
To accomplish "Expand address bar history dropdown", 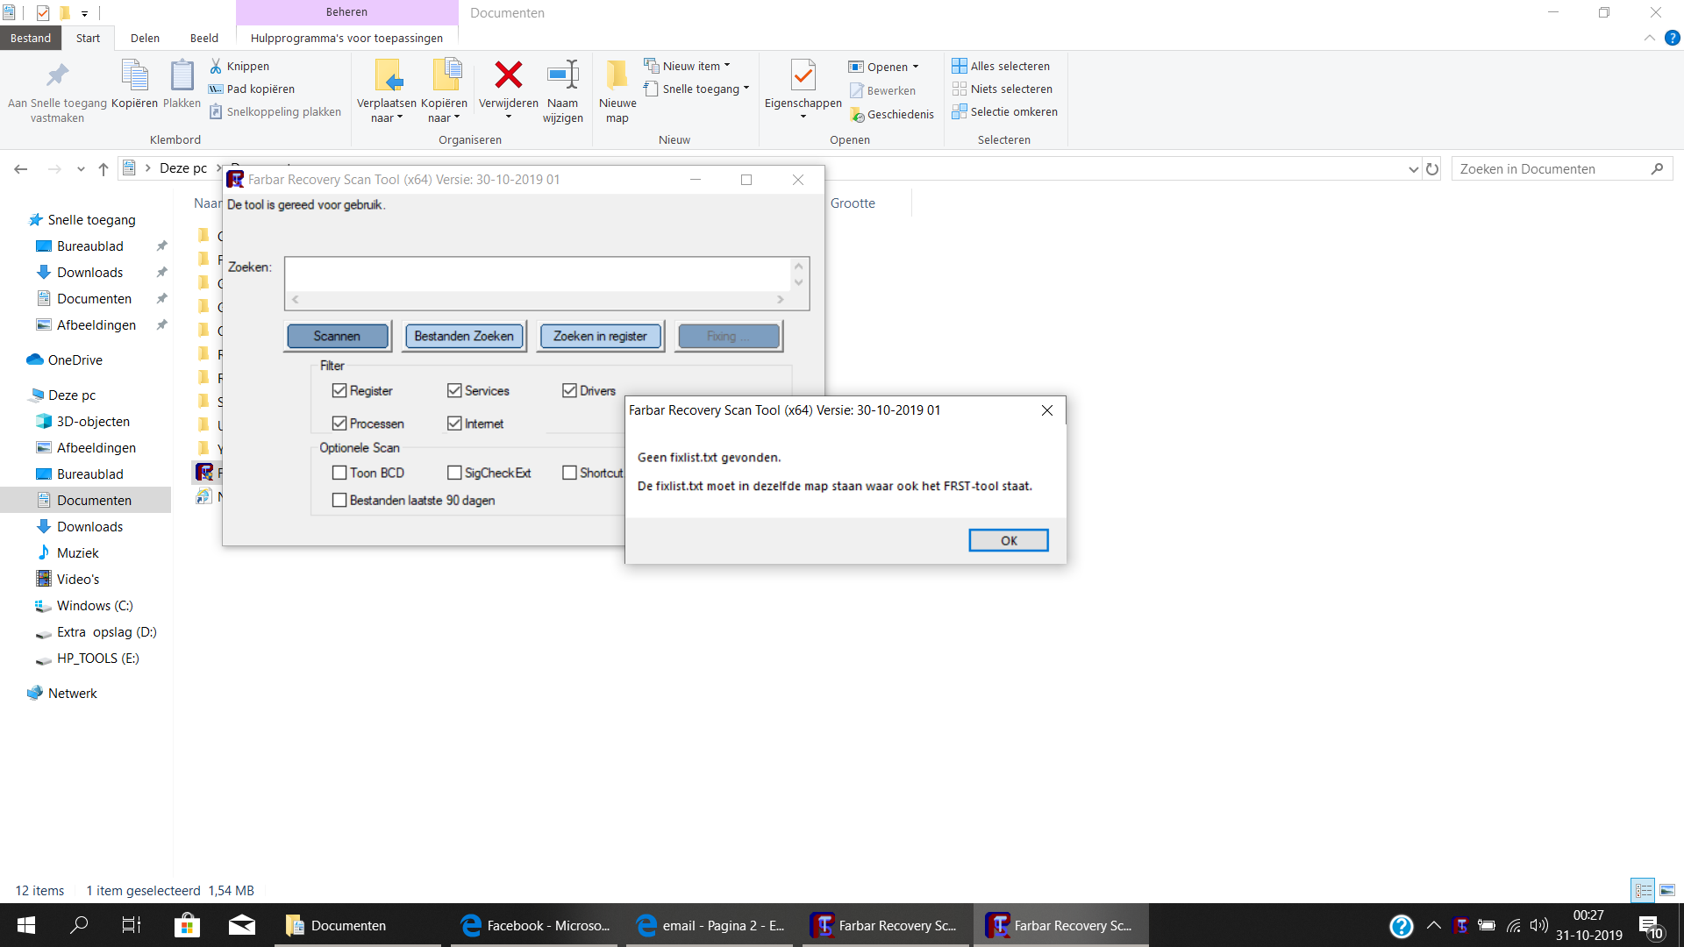I will click(1413, 169).
